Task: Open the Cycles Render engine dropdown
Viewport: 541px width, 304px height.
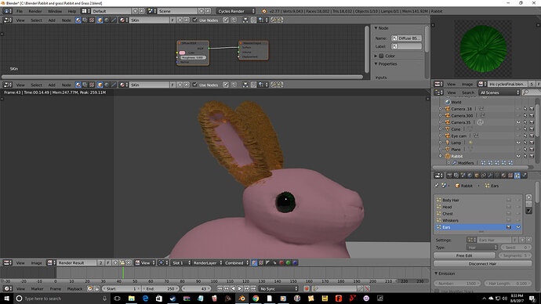Action: [x=236, y=11]
